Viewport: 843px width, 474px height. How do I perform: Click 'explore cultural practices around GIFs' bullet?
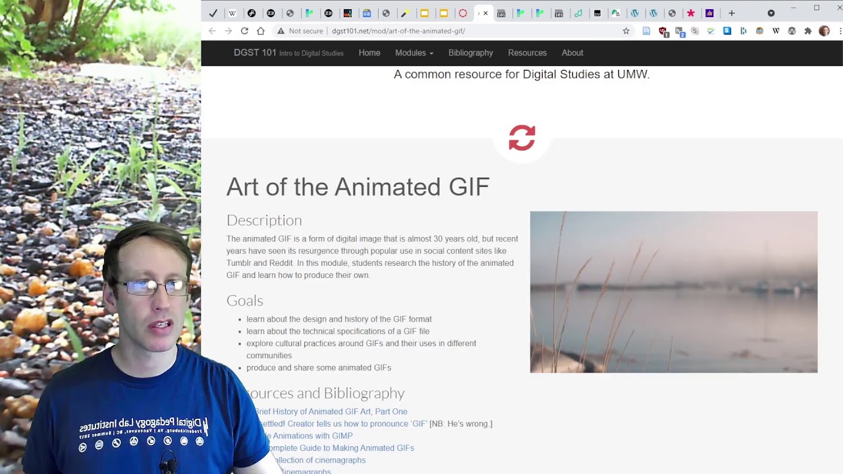tap(361, 350)
